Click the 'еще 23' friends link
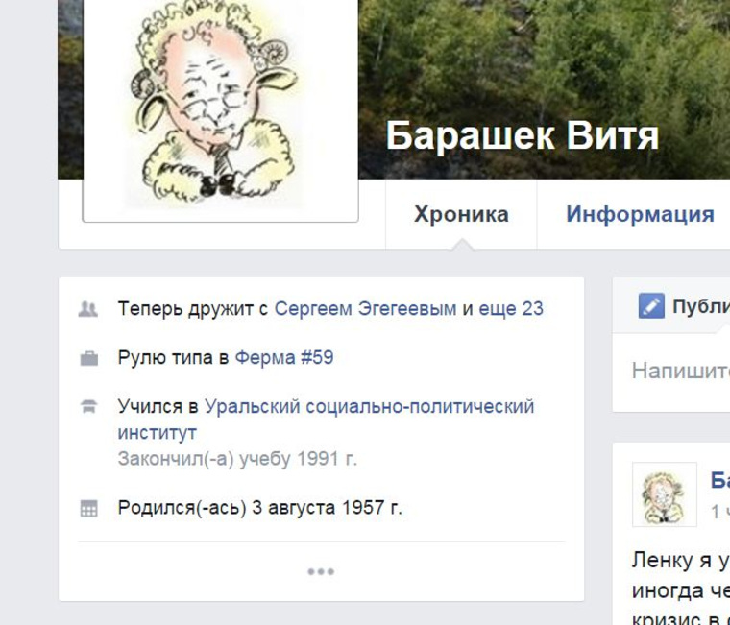 pyautogui.click(x=511, y=308)
